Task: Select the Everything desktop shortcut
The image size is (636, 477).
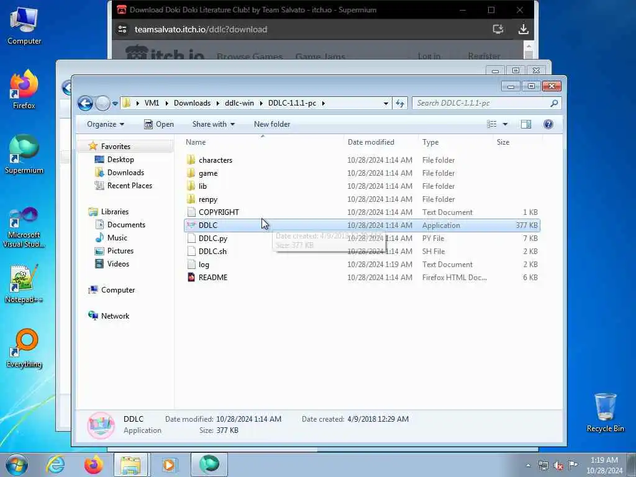Action: coord(24,348)
